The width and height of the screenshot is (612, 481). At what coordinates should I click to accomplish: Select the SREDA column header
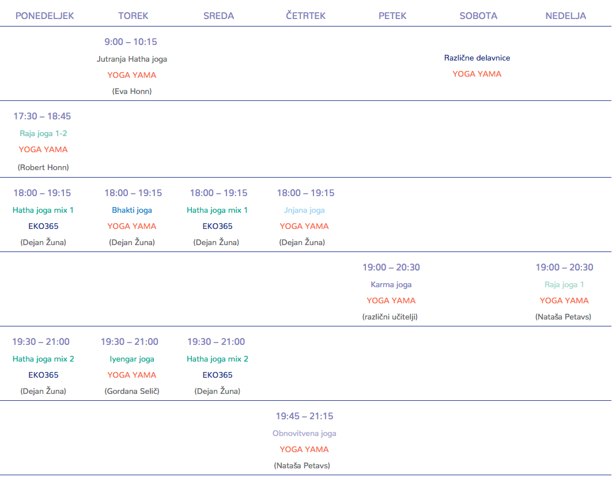pyautogui.click(x=218, y=16)
